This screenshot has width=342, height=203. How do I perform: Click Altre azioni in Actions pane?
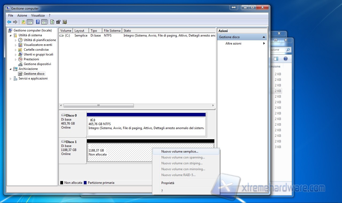233,43
